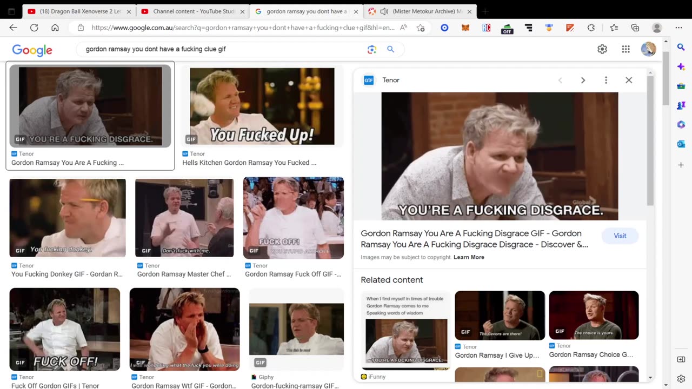Close the image preview panel
Screen dimensions: 692x389
[x=629, y=80]
